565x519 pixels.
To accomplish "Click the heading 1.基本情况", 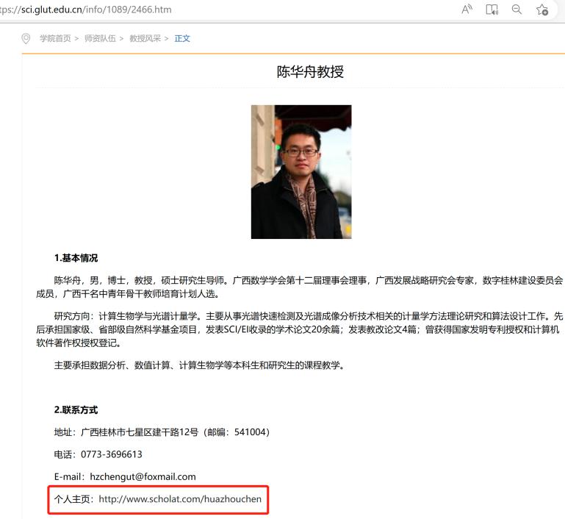I will point(76,258).
